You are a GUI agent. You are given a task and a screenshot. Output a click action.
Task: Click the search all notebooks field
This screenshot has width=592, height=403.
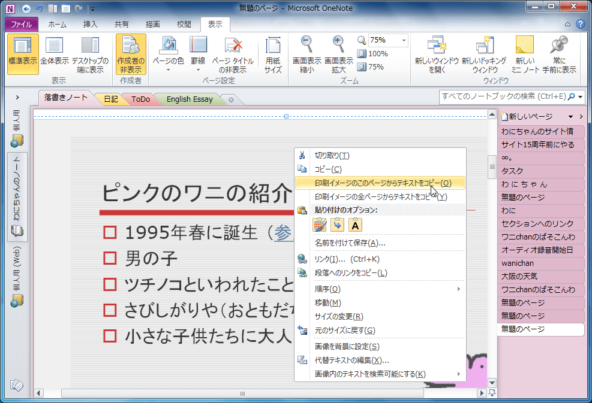click(x=504, y=96)
